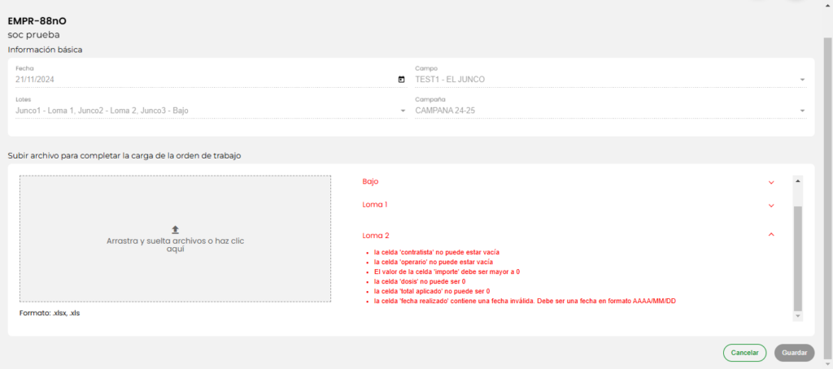The width and height of the screenshot is (833, 369).
Task: Click the upload arrow icon in drop zone
Action: tap(175, 230)
